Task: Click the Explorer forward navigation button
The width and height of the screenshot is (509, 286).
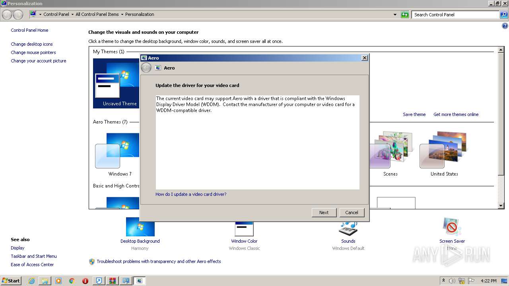Action: pyautogui.click(x=18, y=15)
